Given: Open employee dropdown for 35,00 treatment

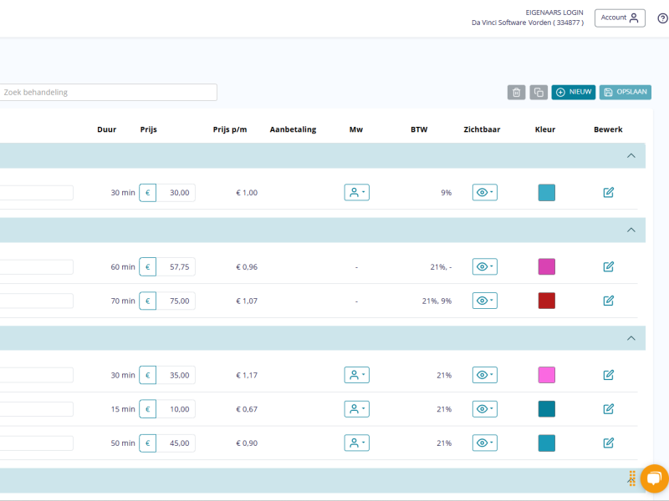Looking at the screenshot, I should click(357, 375).
